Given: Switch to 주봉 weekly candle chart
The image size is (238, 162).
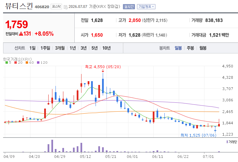Looking at the screenshot, I should (x=190, y=48).
